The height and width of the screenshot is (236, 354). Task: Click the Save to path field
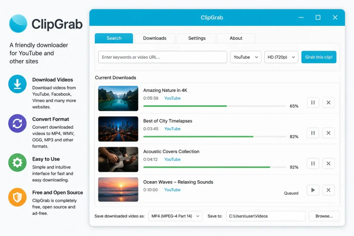point(266,216)
